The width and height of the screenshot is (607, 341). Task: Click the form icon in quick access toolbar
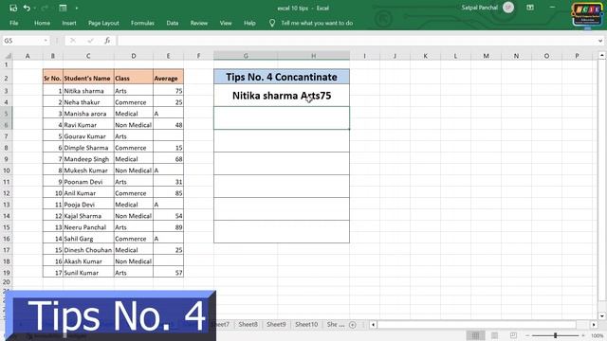pyautogui.click(x=63, y=8)
